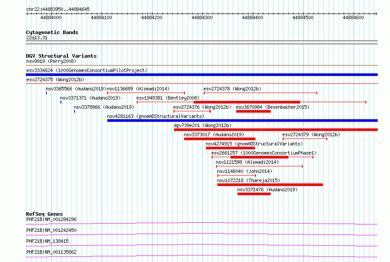Click ruler position 44884200
The image size is (390, 262).
152,17
